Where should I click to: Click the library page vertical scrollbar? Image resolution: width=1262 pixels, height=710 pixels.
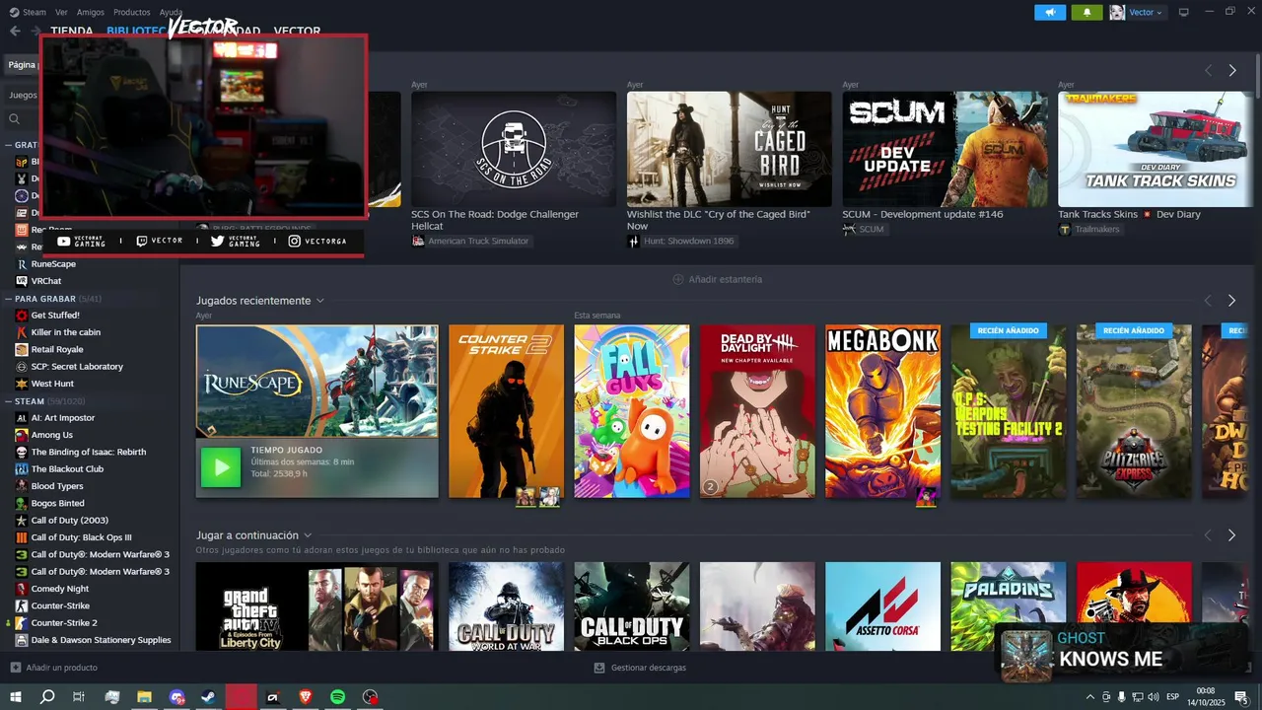(x=1257, y=75)
